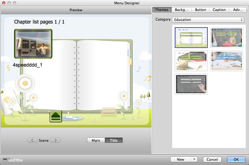The height and width of the screenshot is (165, 249).
Task: Click the Chapter list pages 1 / 1 title
Action: (39, 22)
